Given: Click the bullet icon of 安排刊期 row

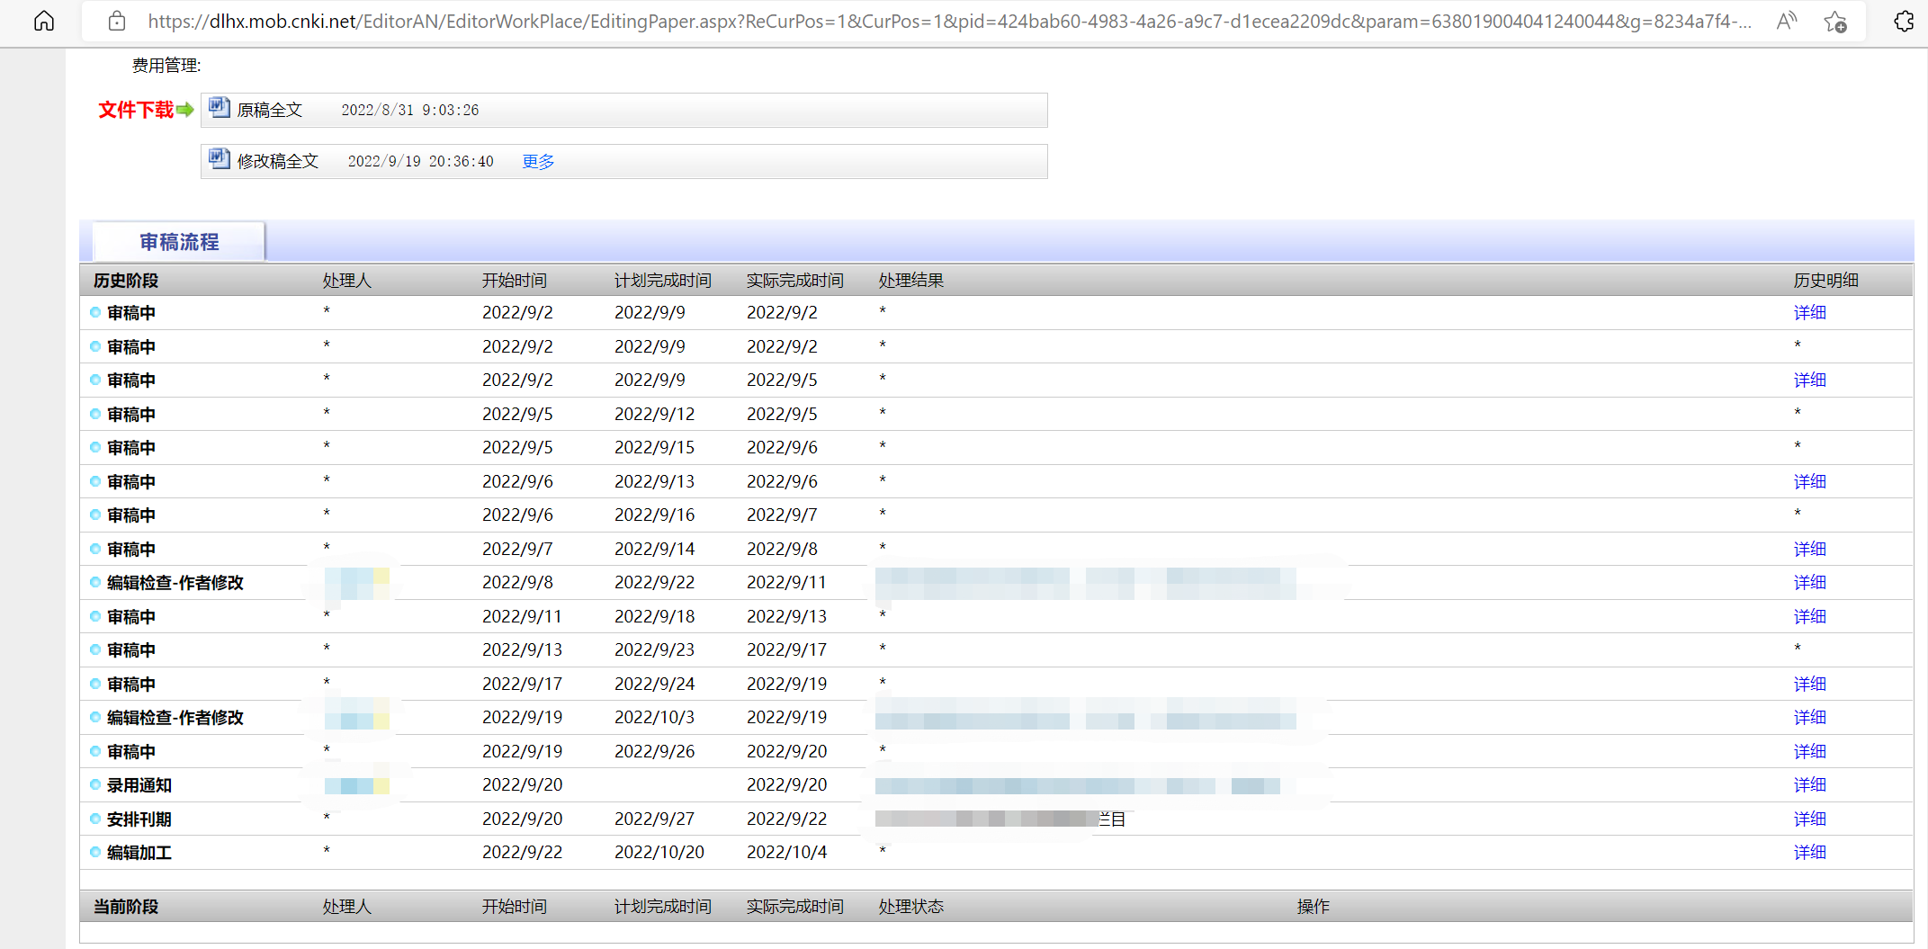Looking at the screenshot, I should (x=95, y=819).
